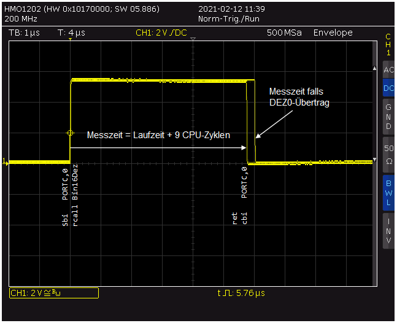The height and width of the screenshot is (323, 397).
Task: Select AC coupling in the CH1 menu
Action: point(388,70)
